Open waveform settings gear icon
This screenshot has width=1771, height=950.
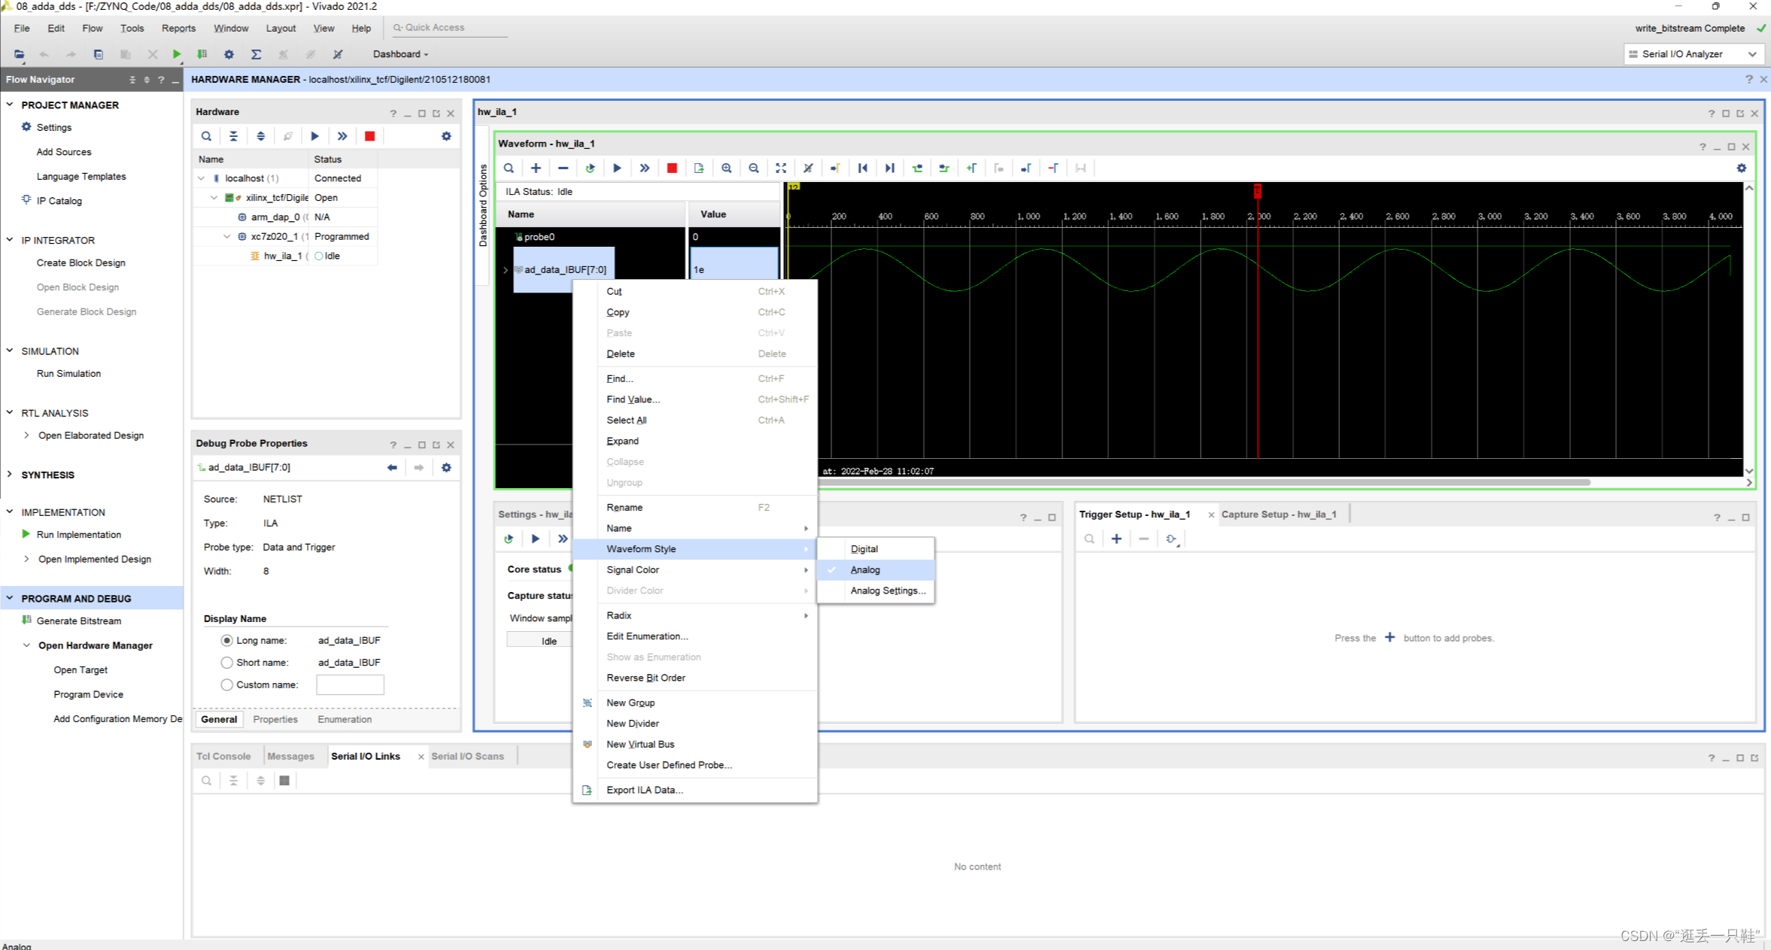(1741, 168)
